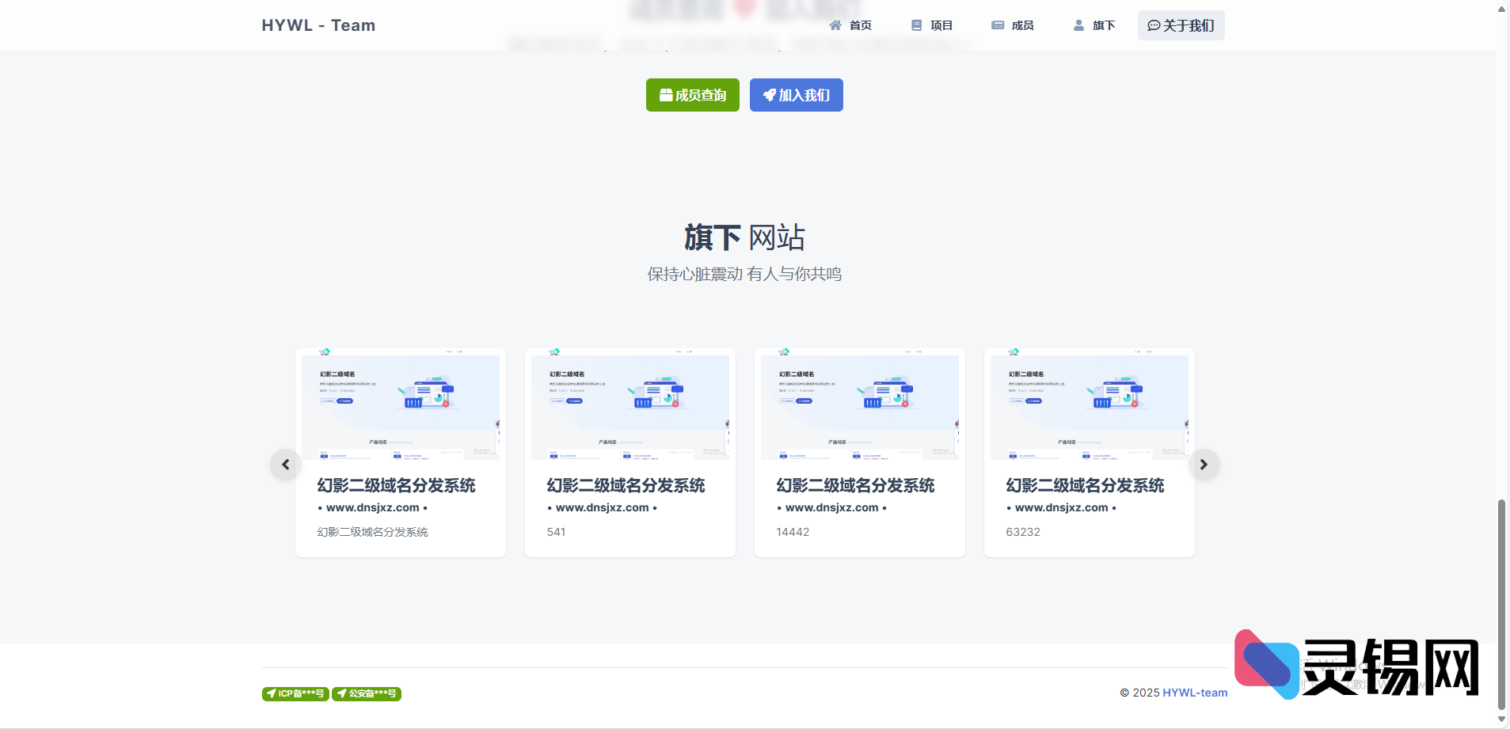Click the paper plane icon on ICP备***号 badge
Screen dimensions: 1510x729
[273, 693]
